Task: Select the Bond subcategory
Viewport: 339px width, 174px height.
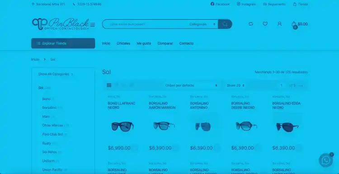Action: click(46, 99)
